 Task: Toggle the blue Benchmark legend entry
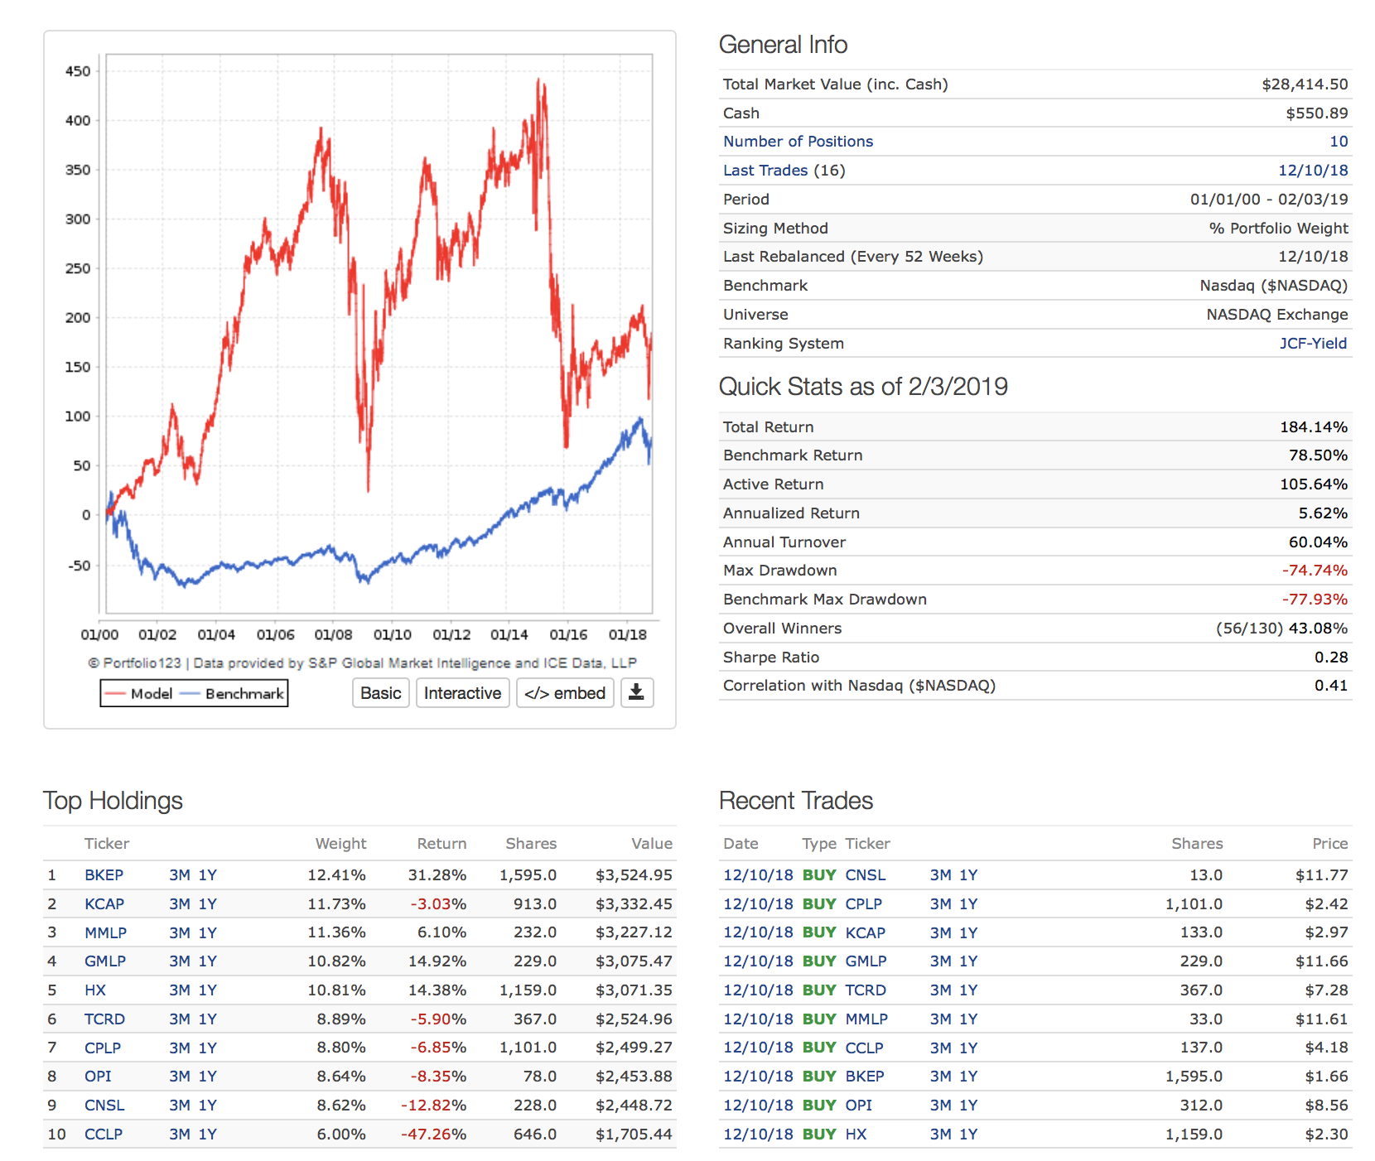[234, 693]
